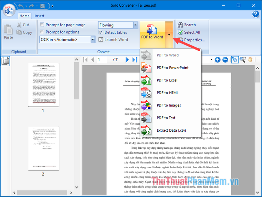Click the thumbnail panel vertical scrollbar thumb

pyautogui.click(x=76, y=81)
